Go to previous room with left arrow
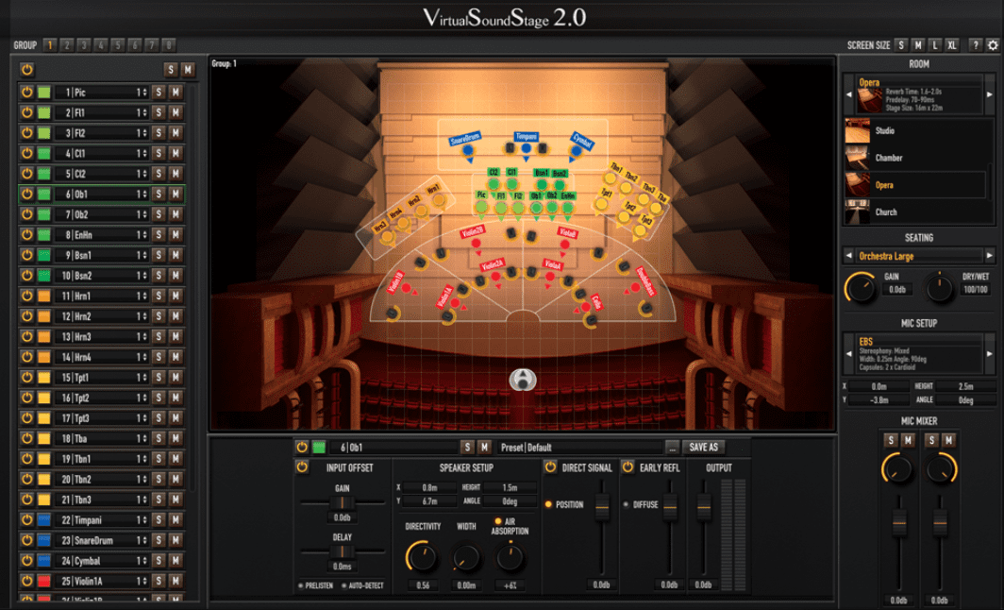 (849, 94)
